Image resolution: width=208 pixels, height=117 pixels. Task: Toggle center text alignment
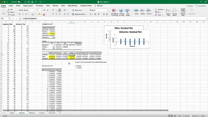(x=56, y=14)
